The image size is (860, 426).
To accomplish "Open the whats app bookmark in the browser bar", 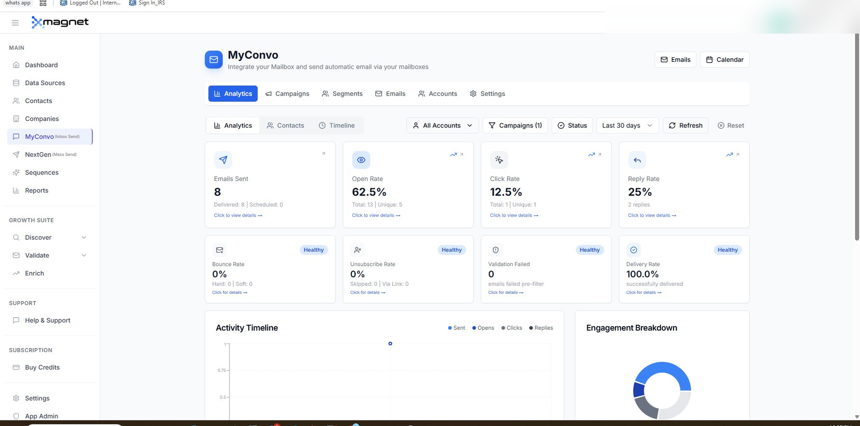I will click(x=17, y=3).
